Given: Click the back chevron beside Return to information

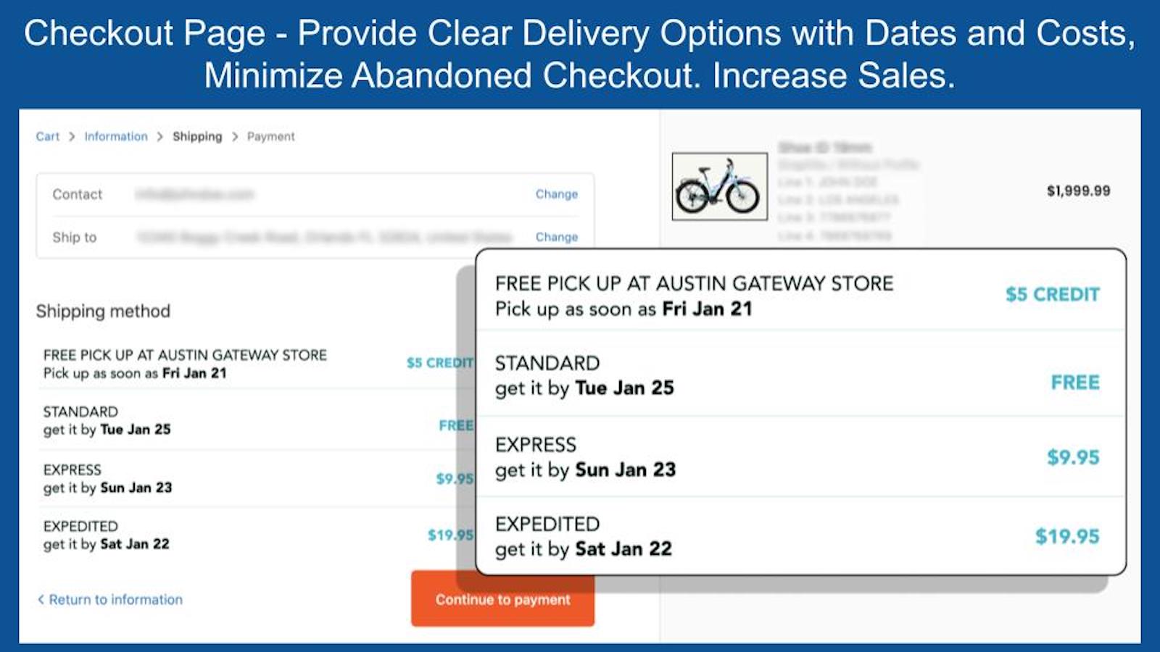Looking at the screenshot, I should click(41, 599).
